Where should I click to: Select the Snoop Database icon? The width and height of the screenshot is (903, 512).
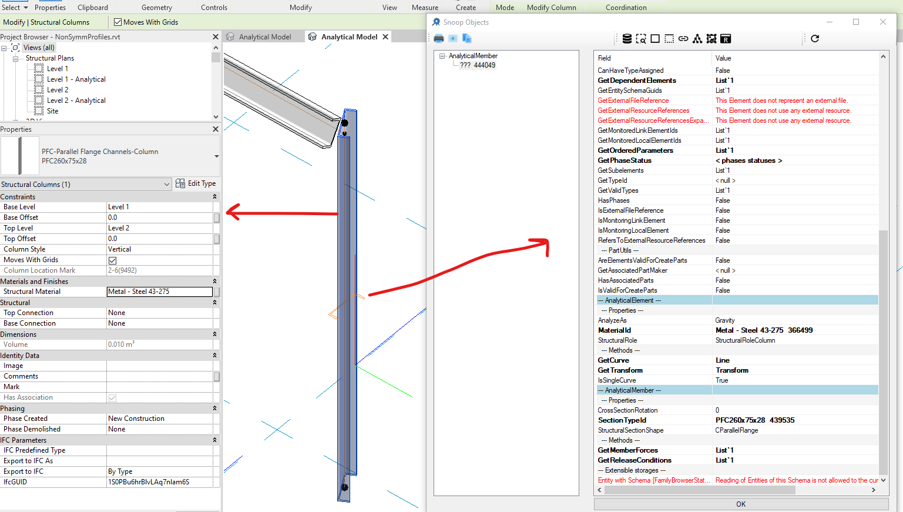coord(626,38)
